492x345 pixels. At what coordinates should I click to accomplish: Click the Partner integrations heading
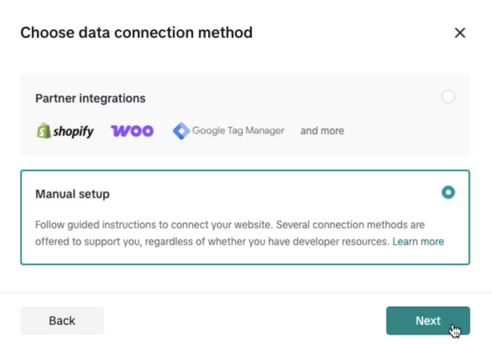90,99
